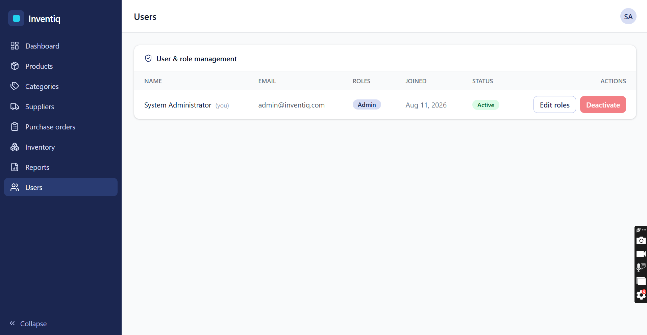Viewport: 647px width, 335px height.
Task: Click the admin@inventiq.com email cell
Action: click(x=291, y=105)
